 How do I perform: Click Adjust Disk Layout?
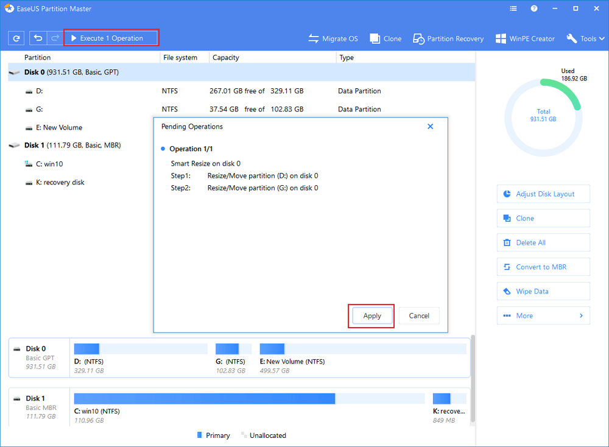pos(543,194)
